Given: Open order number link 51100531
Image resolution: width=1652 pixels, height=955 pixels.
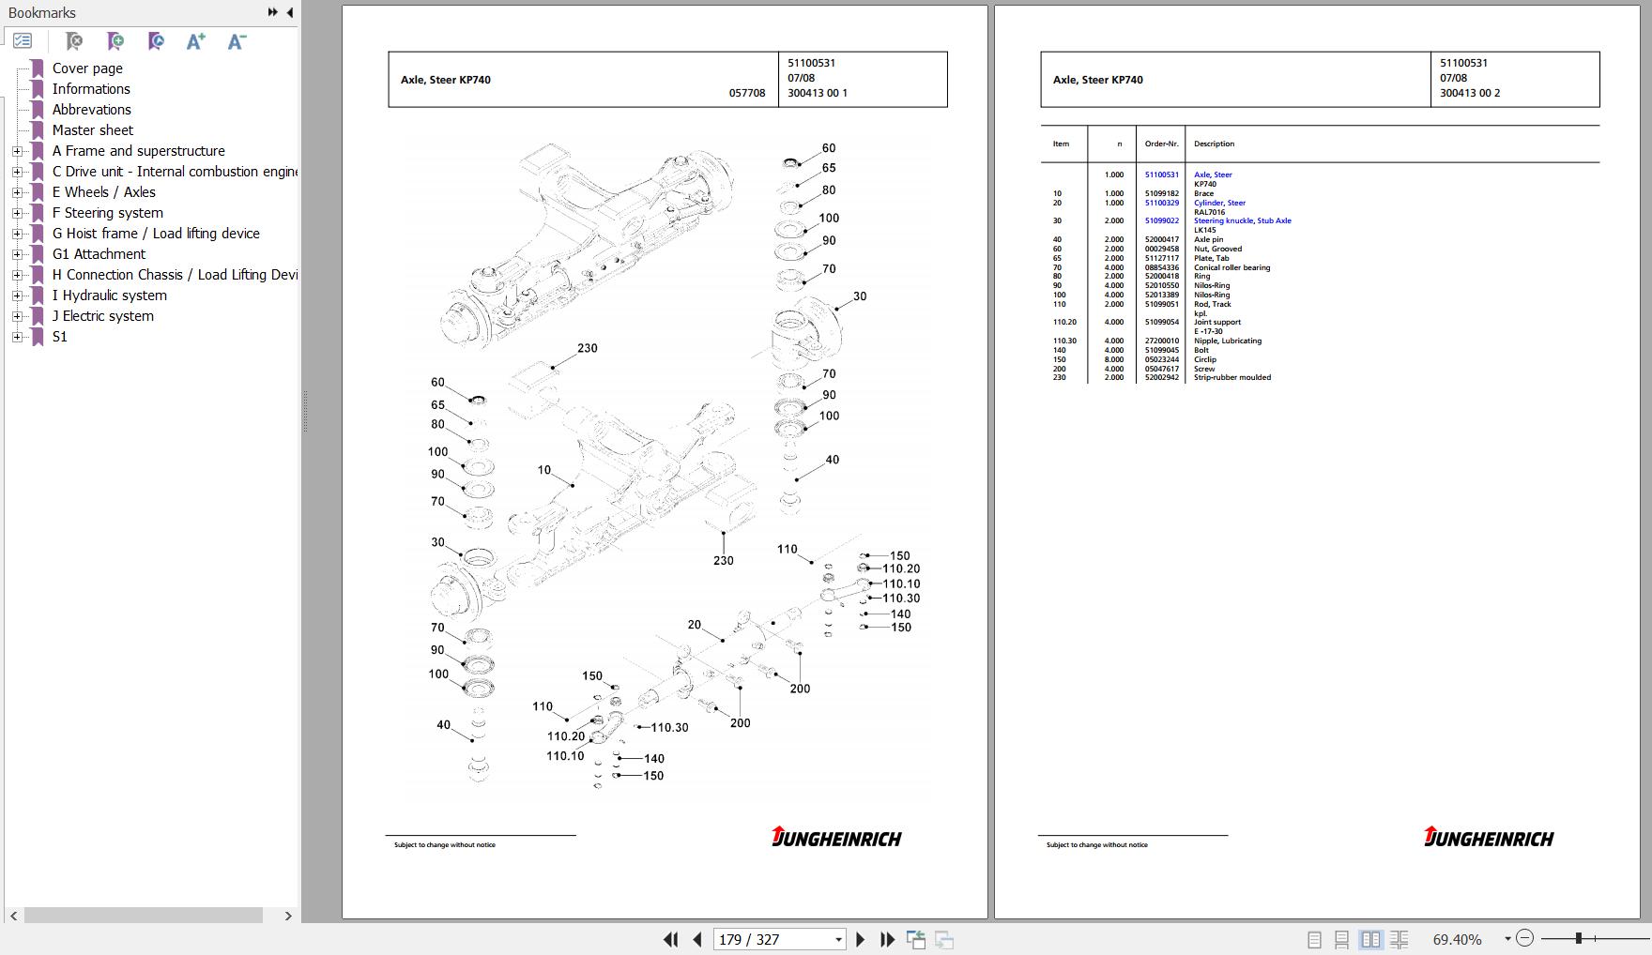Looking at the screenshot, I should point(1162,174).
